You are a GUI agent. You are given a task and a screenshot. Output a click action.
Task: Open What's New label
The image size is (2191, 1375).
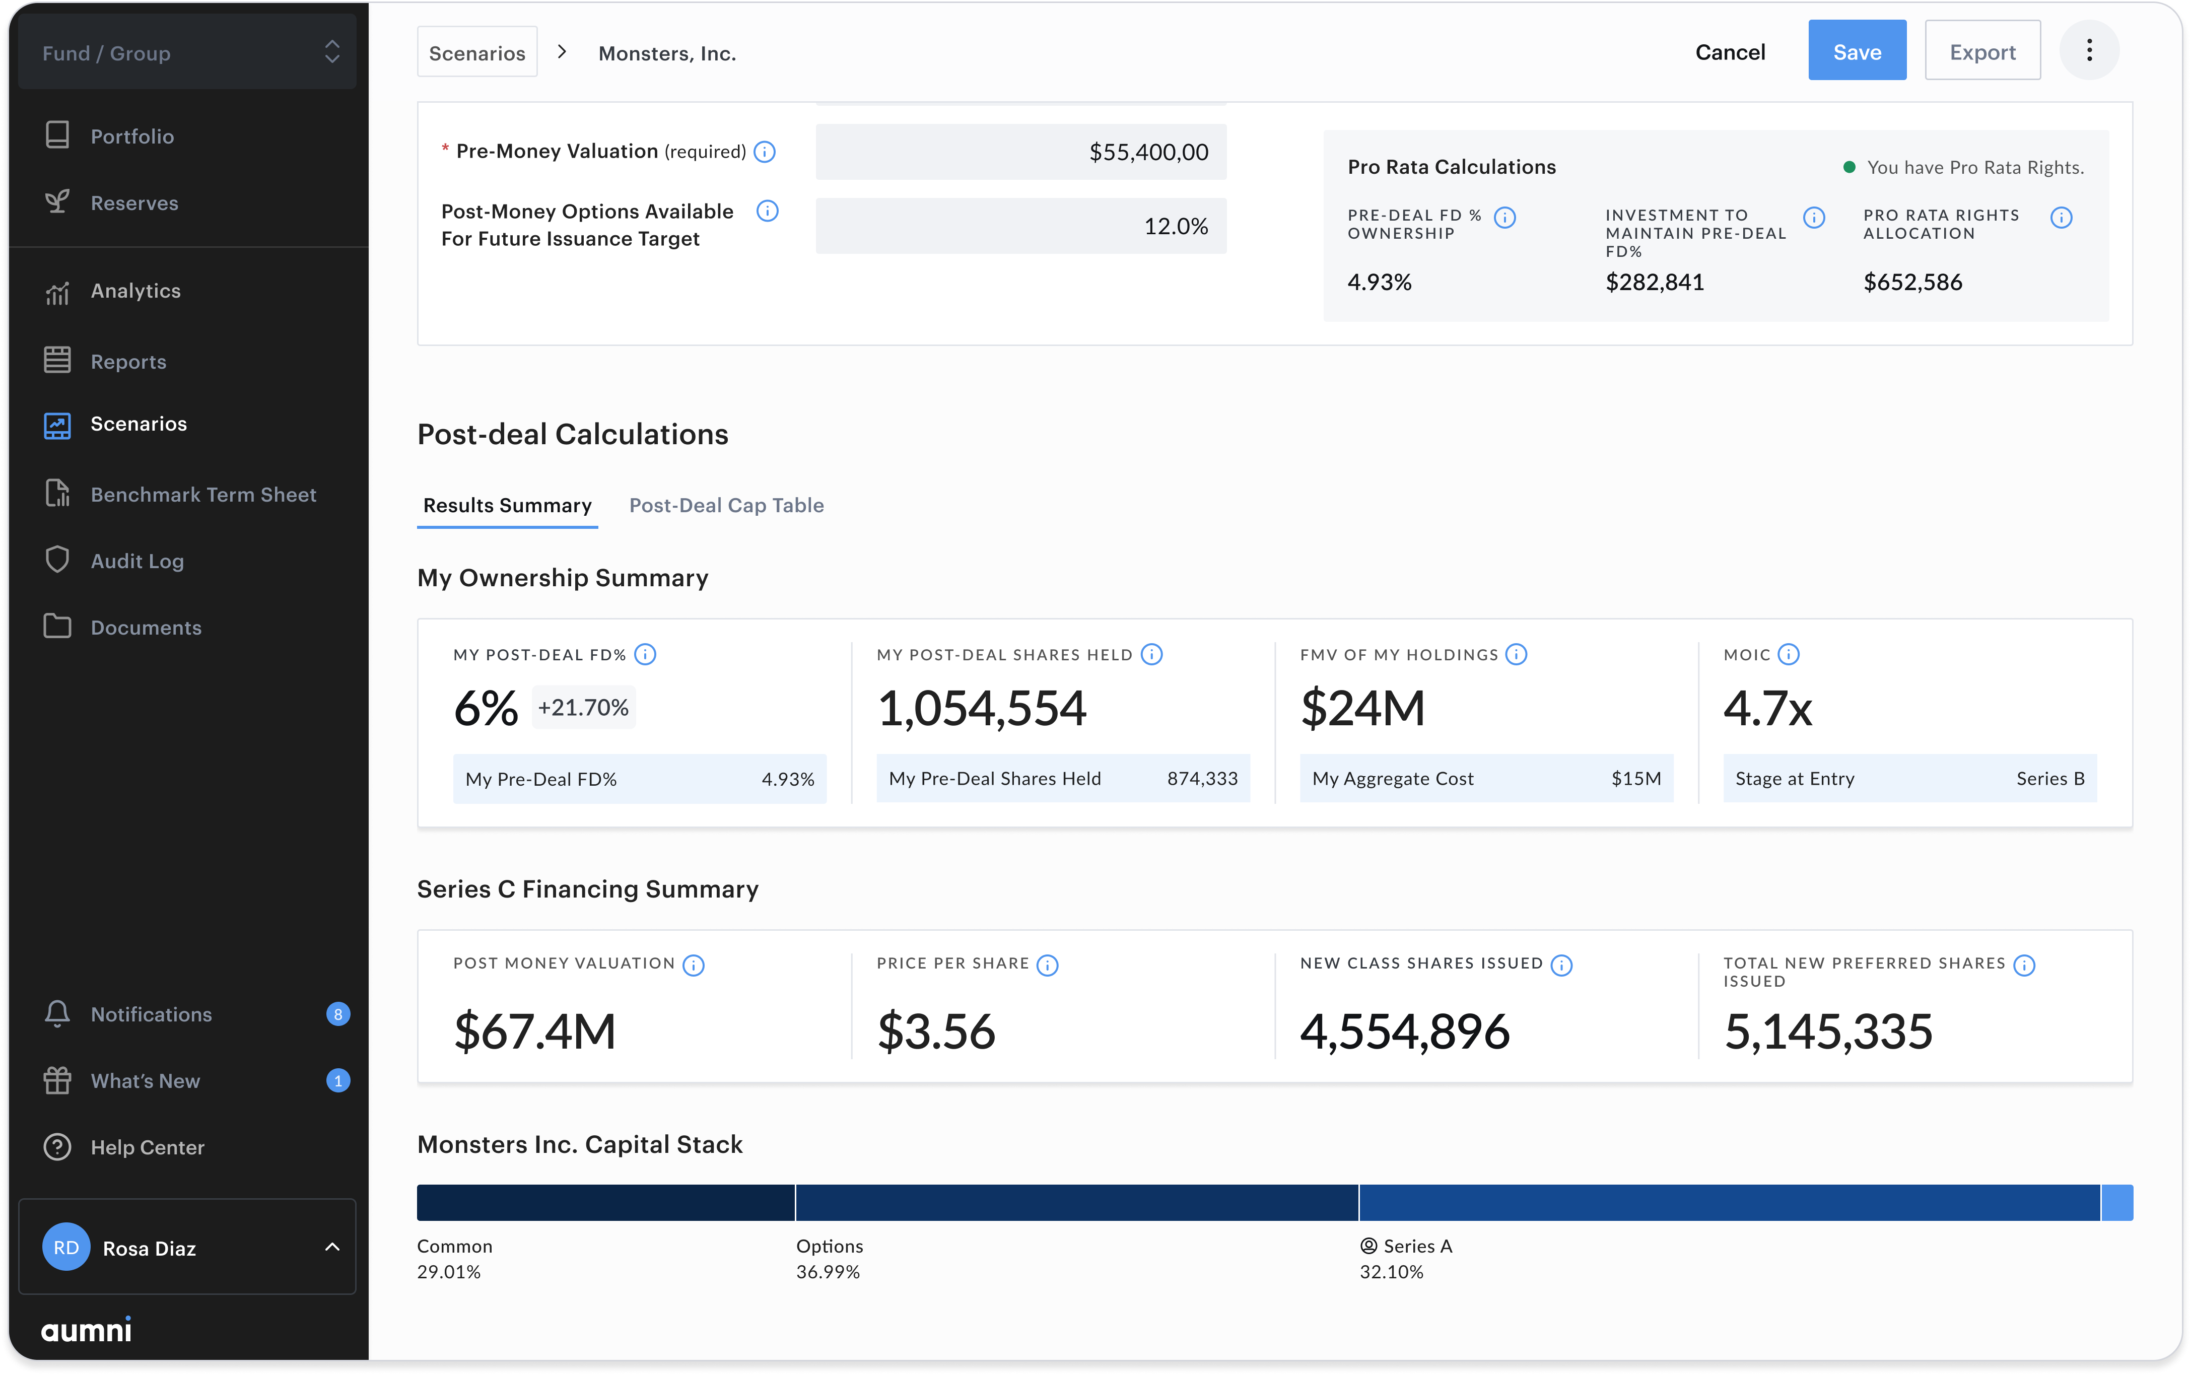pyautogui.click(x=146, y=1081)
